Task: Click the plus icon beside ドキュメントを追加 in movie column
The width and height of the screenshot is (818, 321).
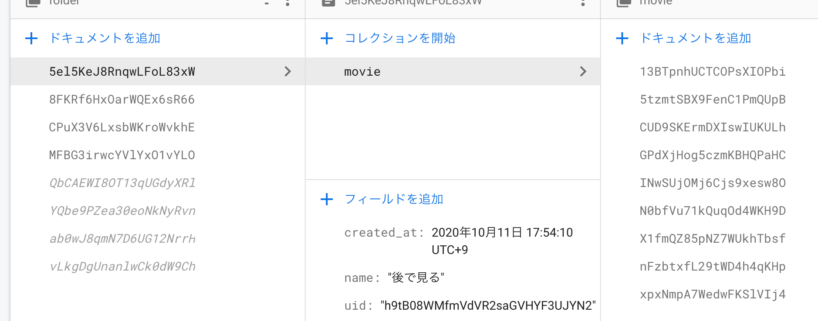Action: click(x=622, y=38)
